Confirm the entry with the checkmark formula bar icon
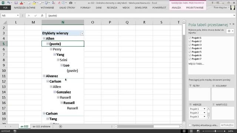237x133 pixels. pyautogui.click(x=36, y=16)
